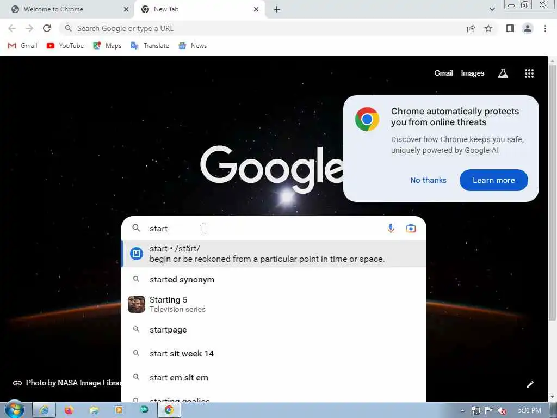Open the side panel icon

(510, 28)
